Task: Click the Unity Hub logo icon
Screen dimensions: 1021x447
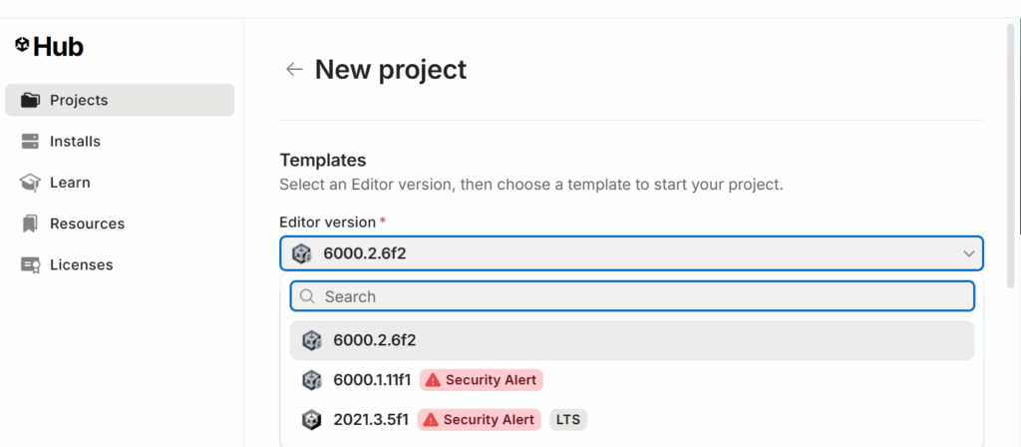Action: point(22,46)
